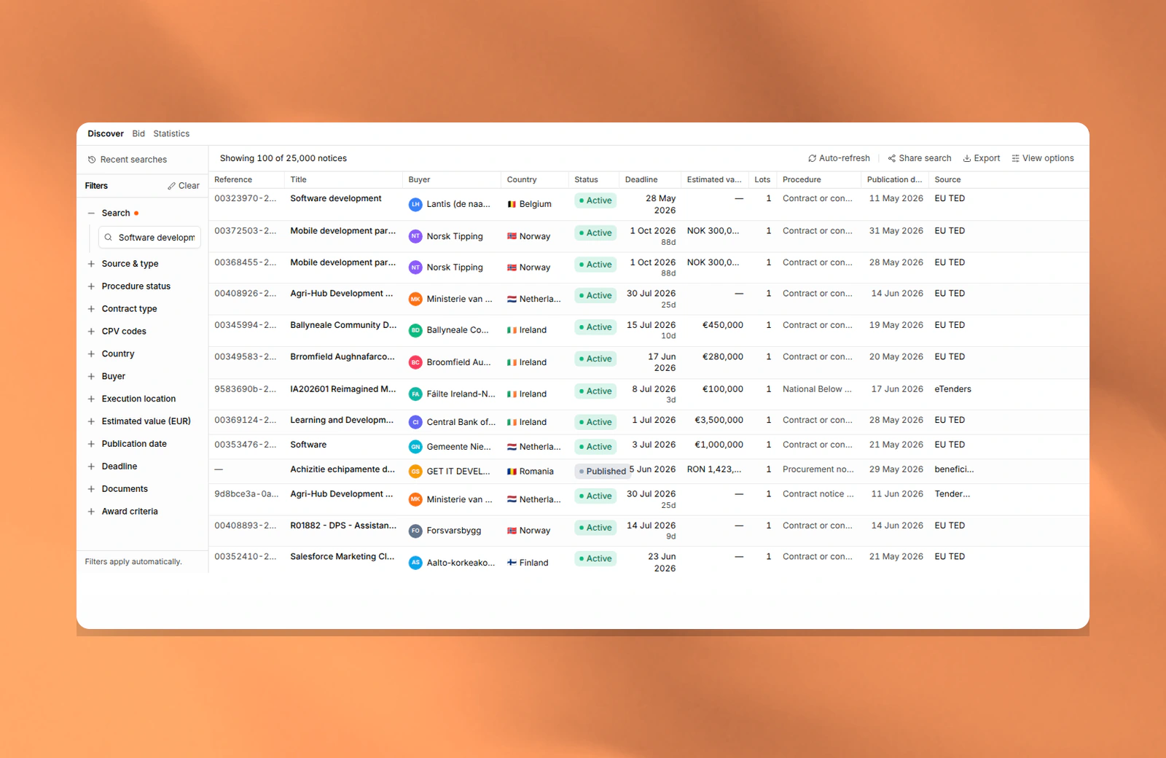1166x758 pixels.
Task: Open R01882 - DPS - Assistan... notice
Action: coord(343,525)
